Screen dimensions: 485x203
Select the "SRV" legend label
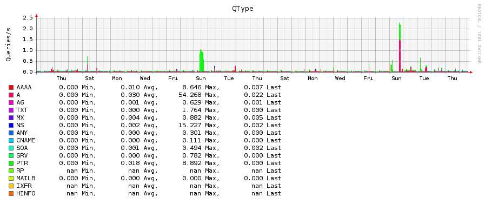point(22,156)
